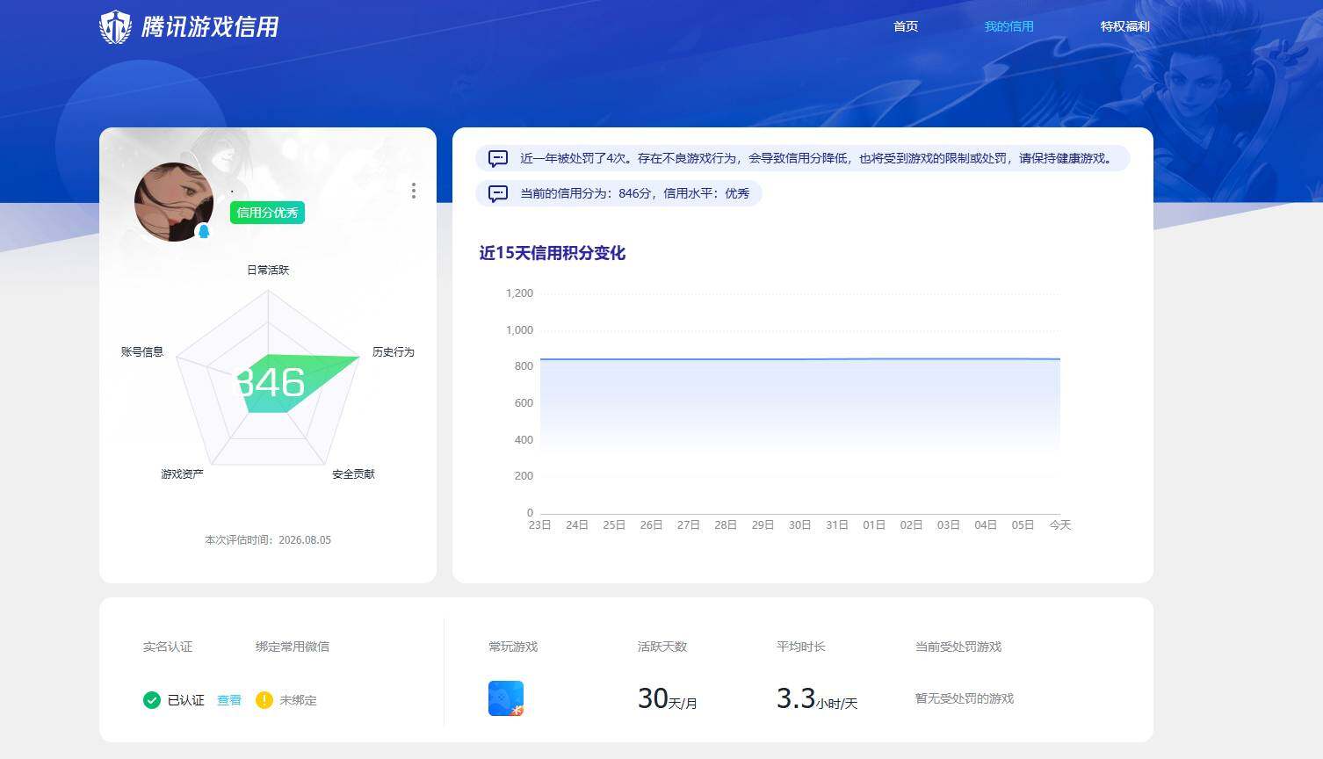Select the 我的信用 navigation tab
The width and height of the screenshot is (1323, 759).
tap(1009, 26)
